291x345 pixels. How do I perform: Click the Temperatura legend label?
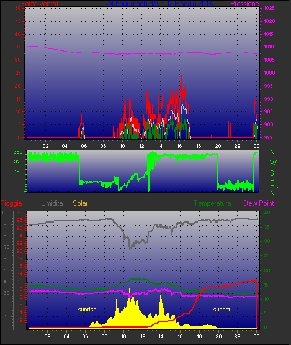coord(212,203)
